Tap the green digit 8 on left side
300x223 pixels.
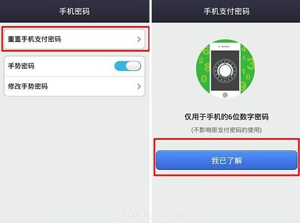click(x=207, y=67)
